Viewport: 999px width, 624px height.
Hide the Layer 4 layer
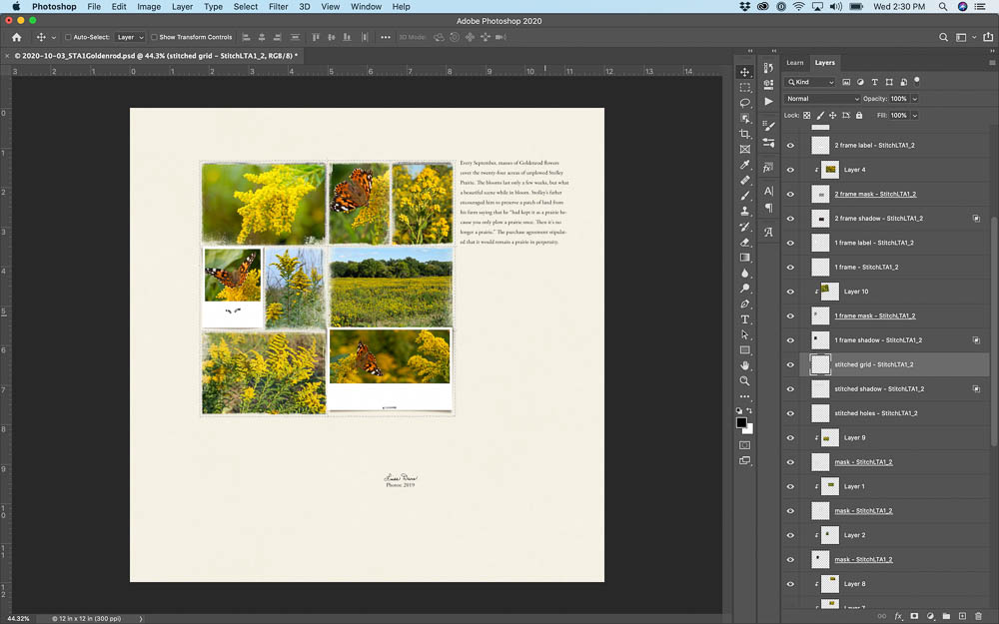tap(790, 170)
